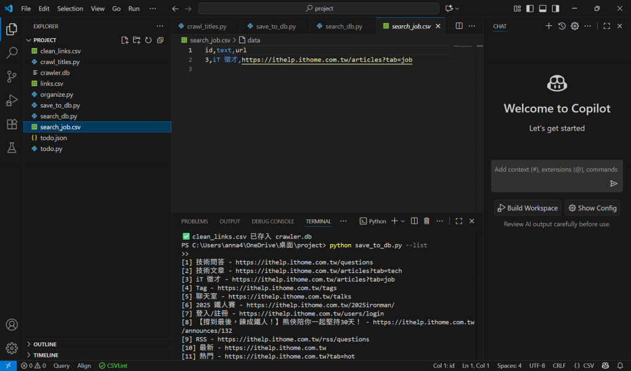Collapse all folders in Explorer
Viewport: 631px width, 371px height.
(x=160, y=40)
